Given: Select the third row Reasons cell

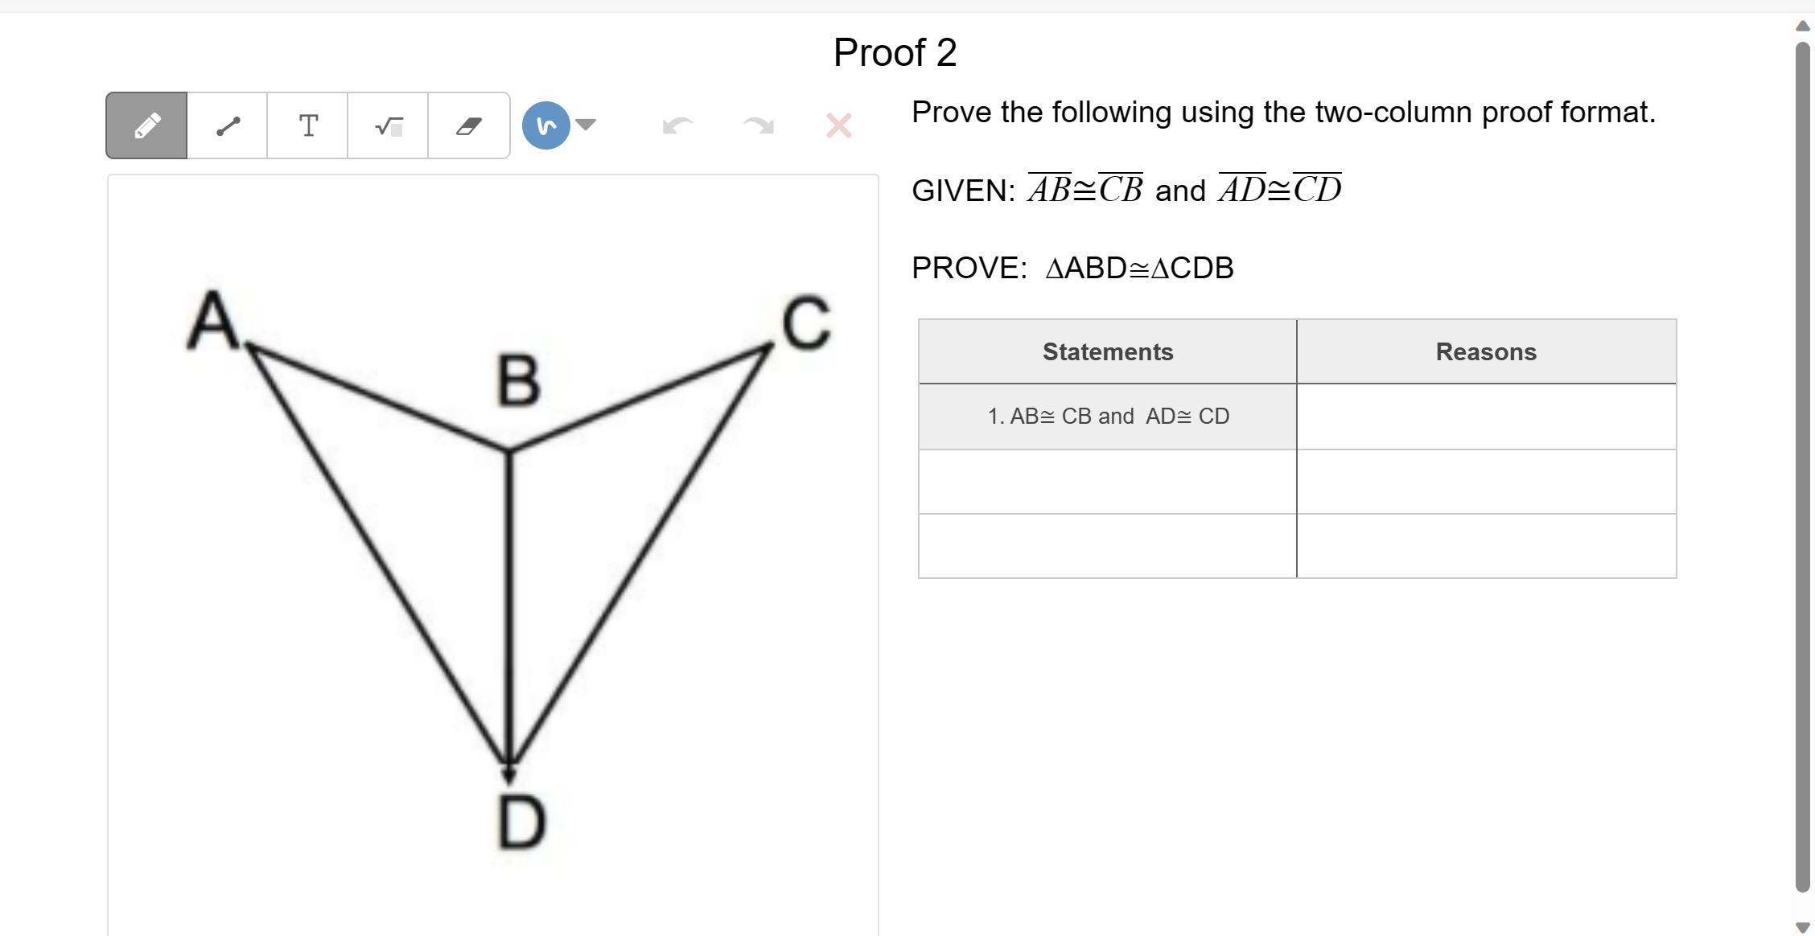Looking at the screenshot, I should pyautogui.click(x=1486, y=546).
